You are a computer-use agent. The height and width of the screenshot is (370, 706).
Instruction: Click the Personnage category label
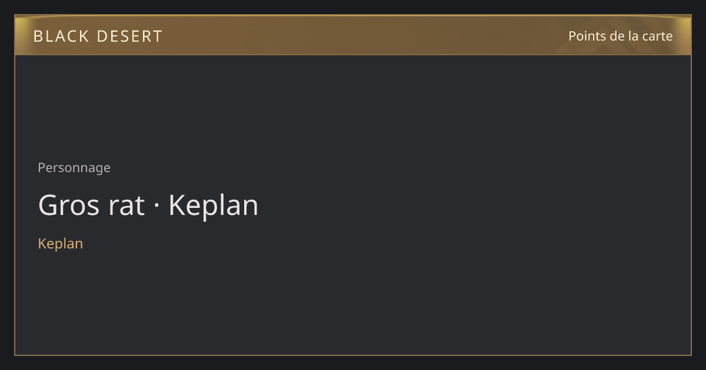(x=74, y=168)
